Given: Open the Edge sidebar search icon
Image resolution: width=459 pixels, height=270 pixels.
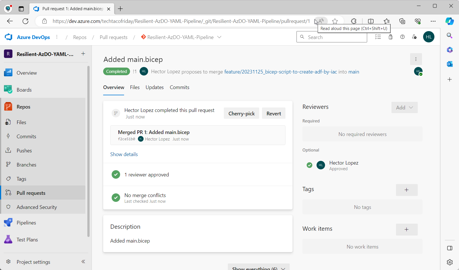Looking at the screenshot, I should tap(450, 36).
